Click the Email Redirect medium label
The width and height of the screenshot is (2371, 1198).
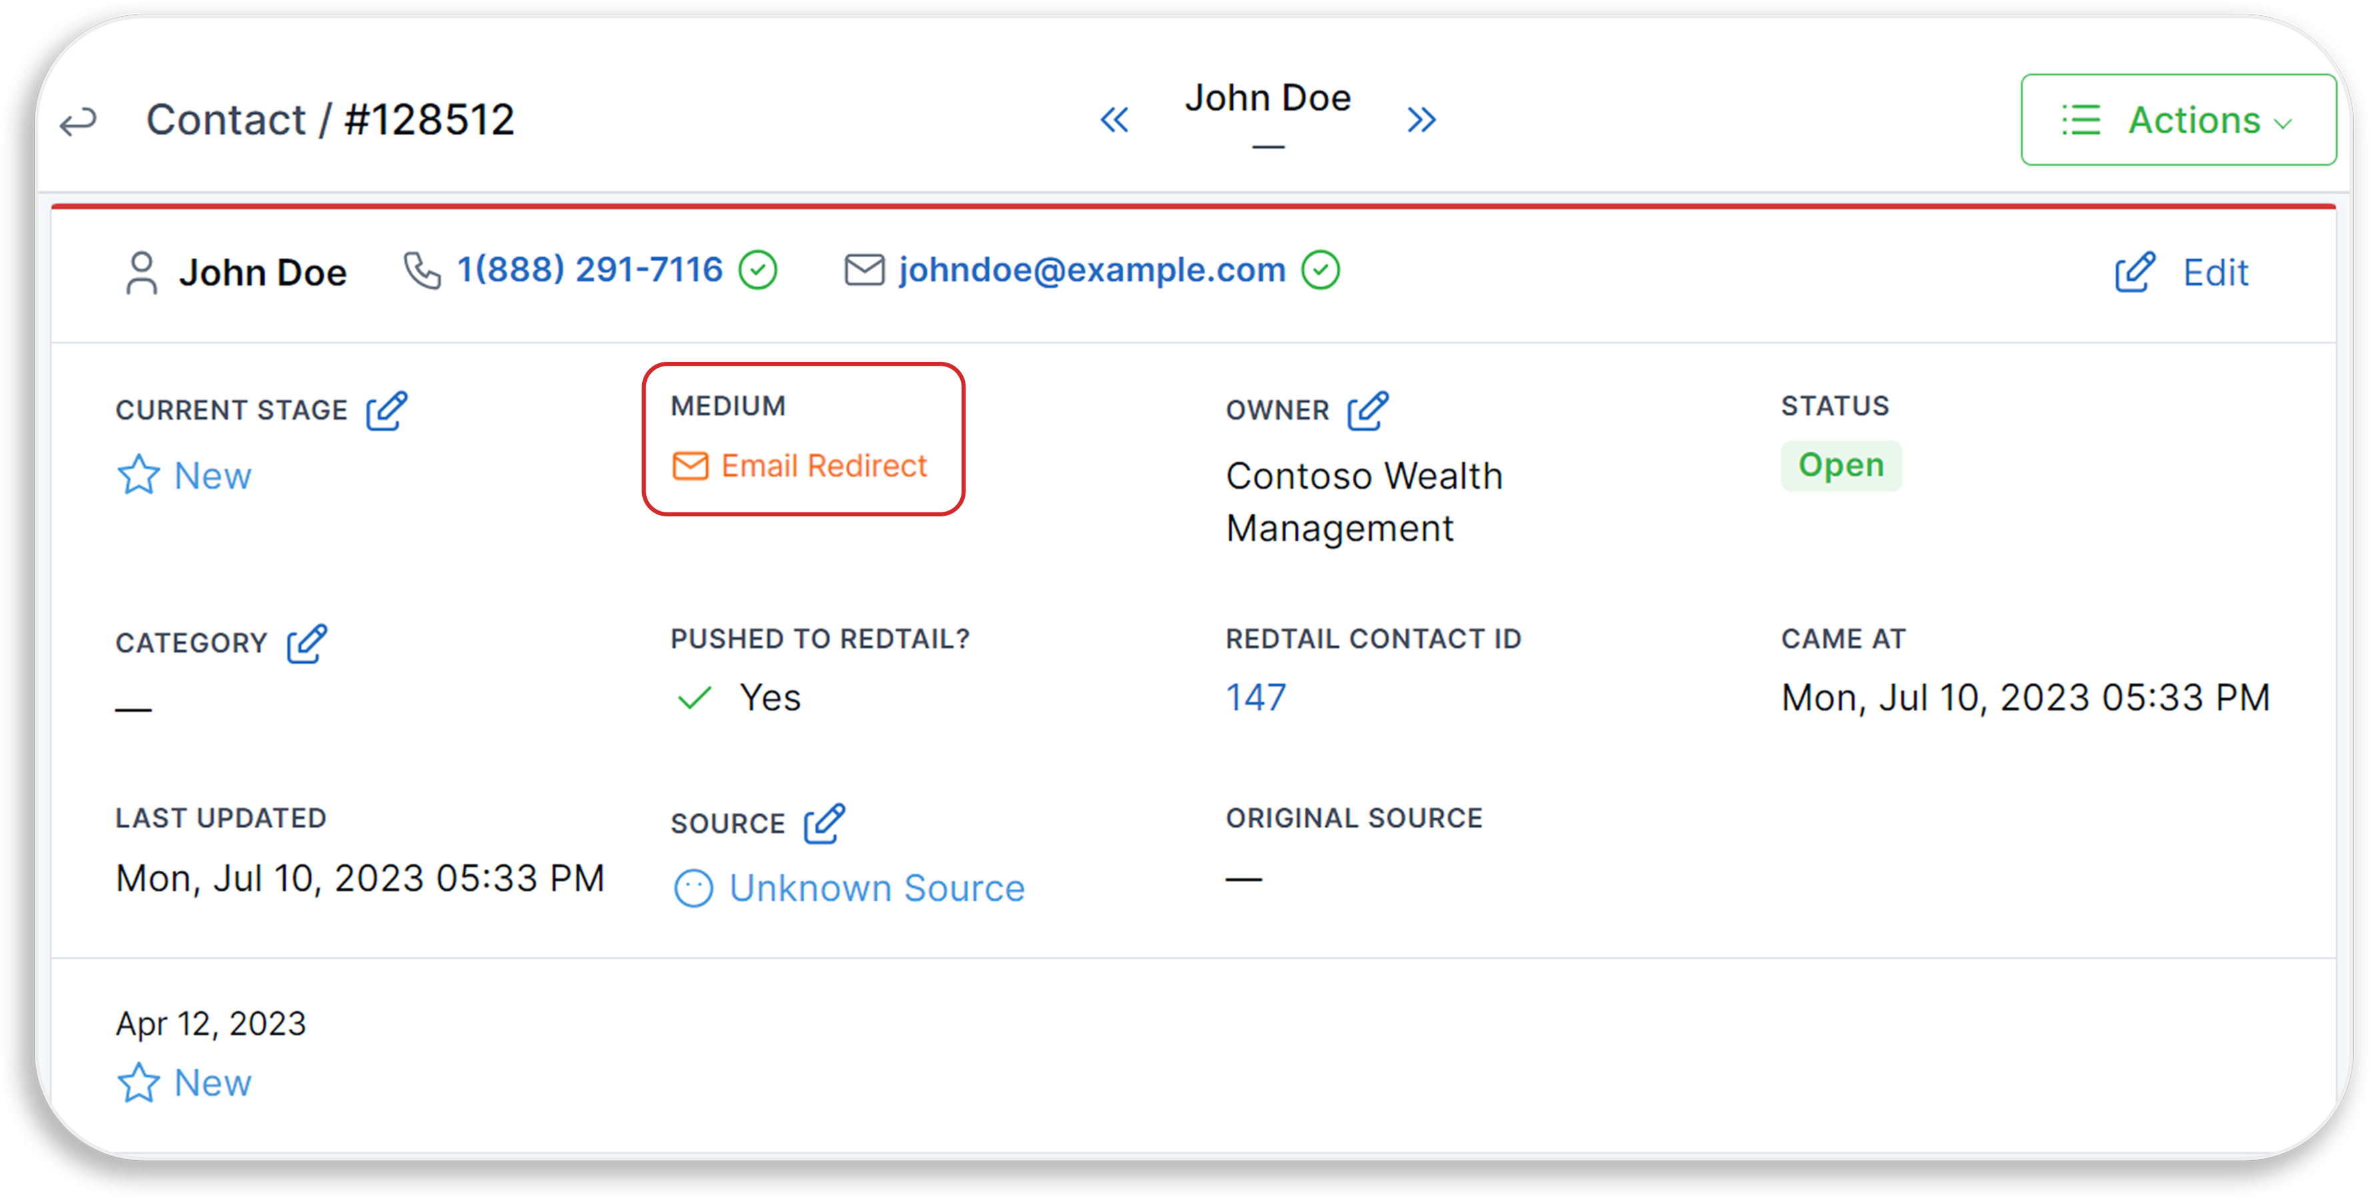point(800,466)
